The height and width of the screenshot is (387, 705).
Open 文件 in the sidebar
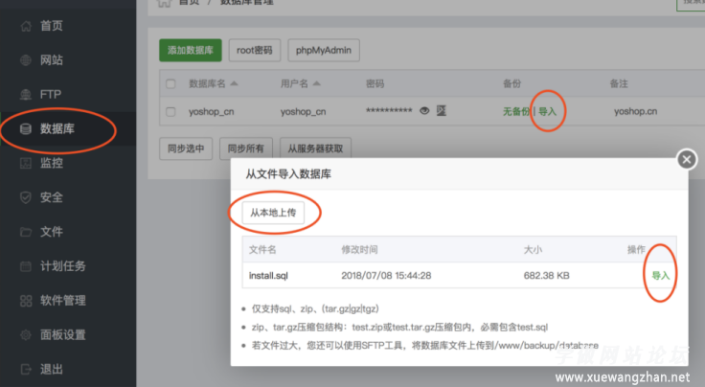coord(52,232)
